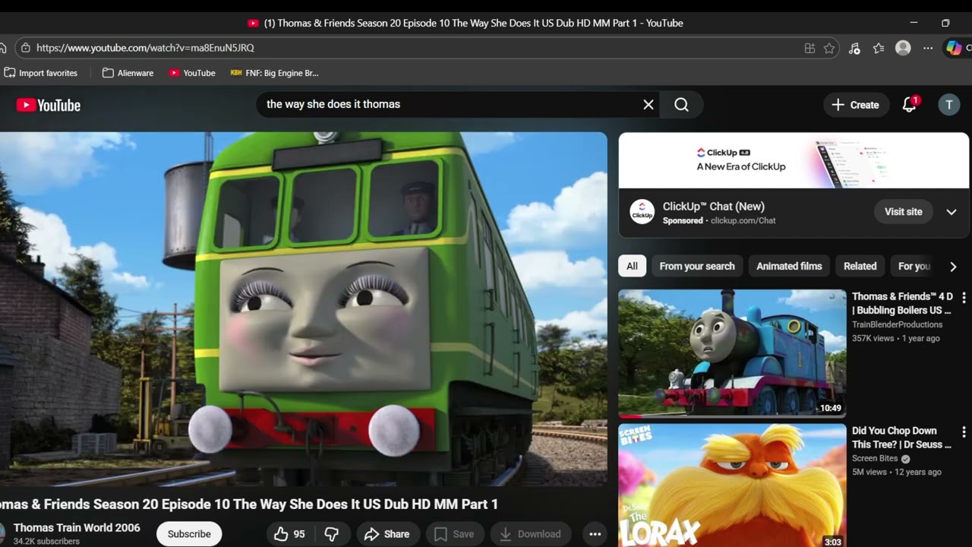Open browser Settings and more menu
The image size is (972, 547).
click(928, 48)
